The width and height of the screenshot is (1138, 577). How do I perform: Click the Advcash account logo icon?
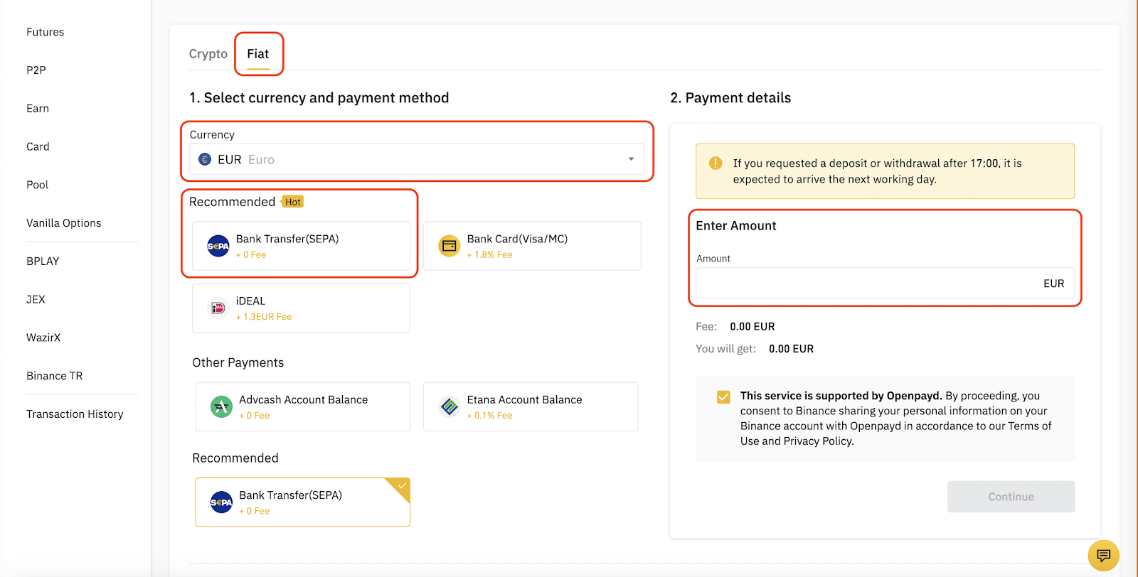click(x=222, y=406)
